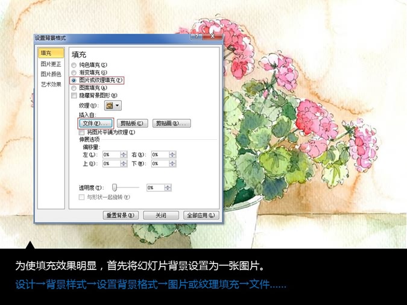The height and width of the screenshot is (305, 407).
Task: Select the 渐变填充 radio option
Action: (x=74, y=72)
